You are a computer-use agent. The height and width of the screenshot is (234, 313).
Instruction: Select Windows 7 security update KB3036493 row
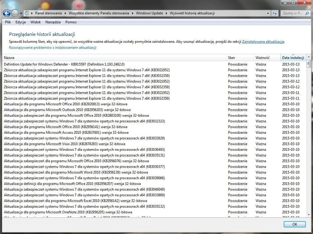[154, 150]
